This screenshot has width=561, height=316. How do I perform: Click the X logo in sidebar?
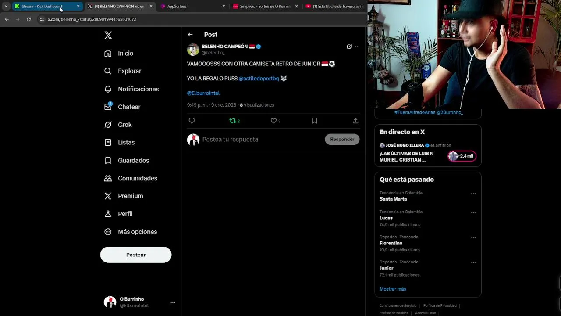coord(108,35)
